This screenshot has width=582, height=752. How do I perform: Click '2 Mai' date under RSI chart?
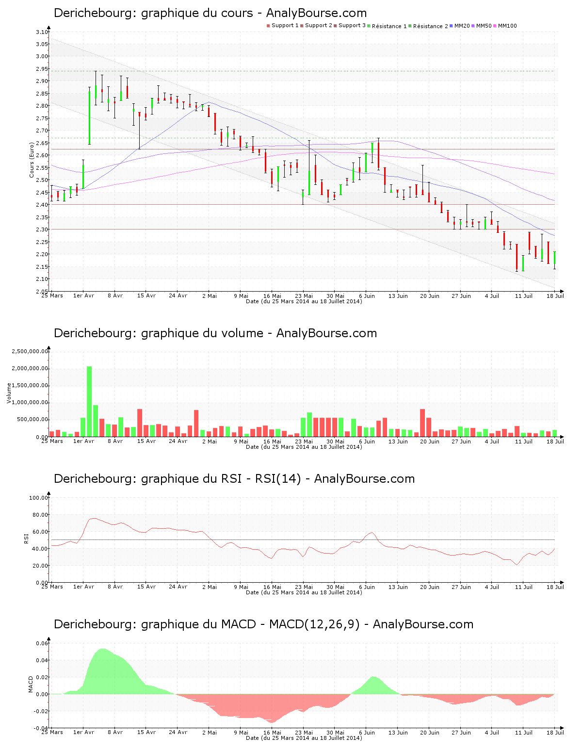[210, 587]
